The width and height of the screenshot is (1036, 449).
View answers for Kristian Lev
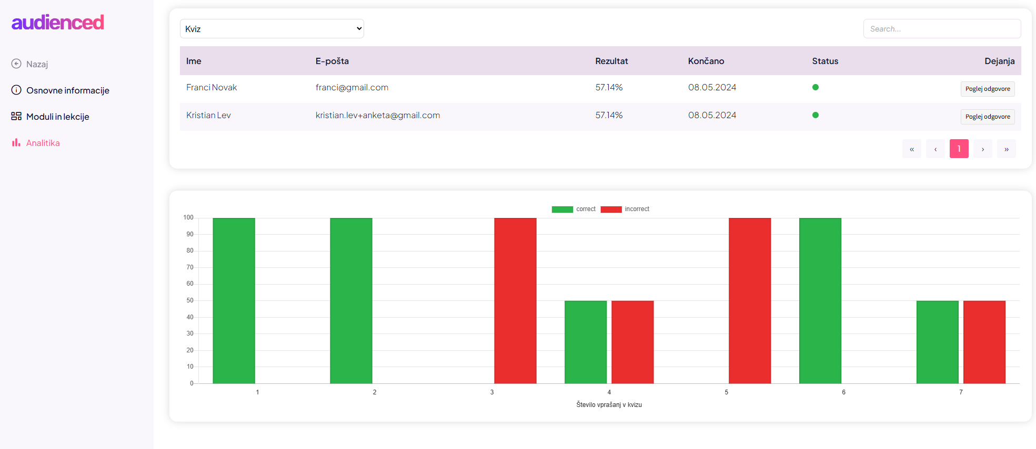coord(987,117)
